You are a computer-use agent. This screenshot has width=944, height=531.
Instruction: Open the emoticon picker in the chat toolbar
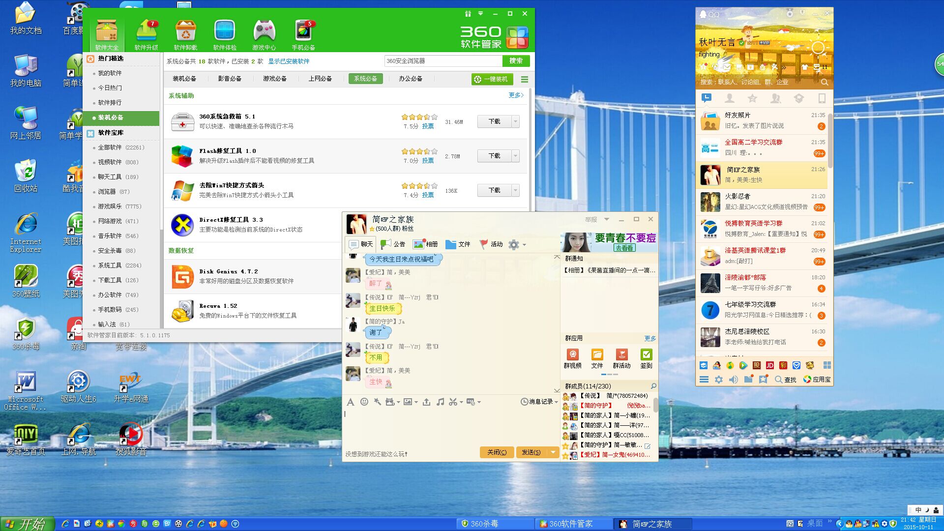[364, 402]
